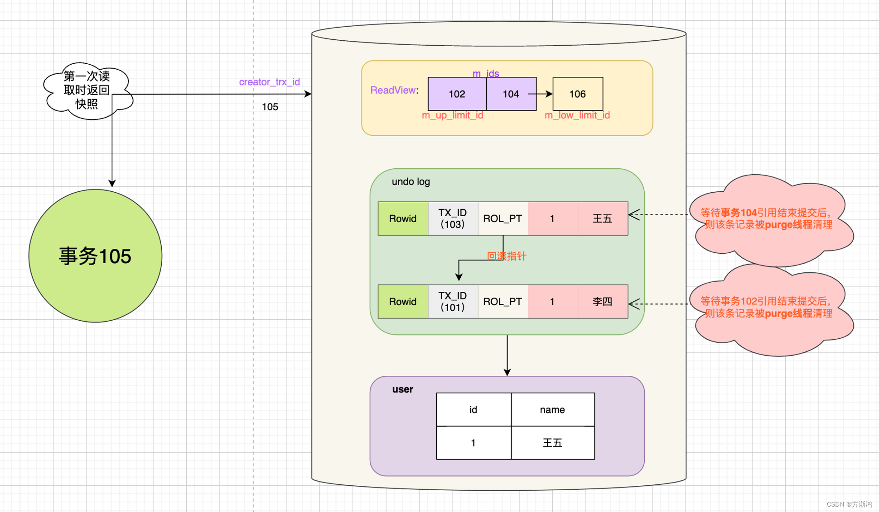Select the 第一次读取时返回快照 cloud bubble
The image size is (879, 512).
click(87, 90)
